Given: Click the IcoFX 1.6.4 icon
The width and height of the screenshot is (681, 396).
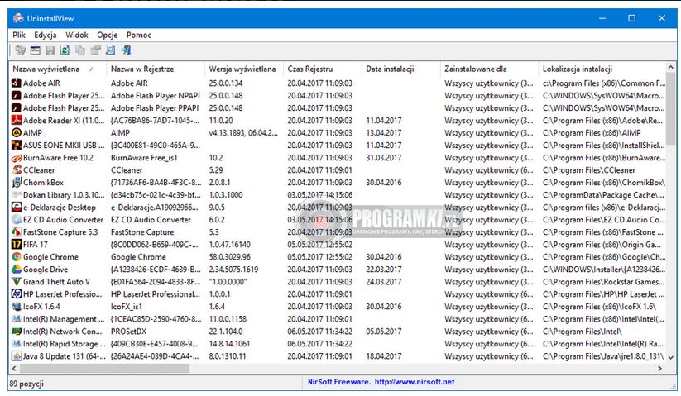Looking at the screenshot, I should [16, 307].
